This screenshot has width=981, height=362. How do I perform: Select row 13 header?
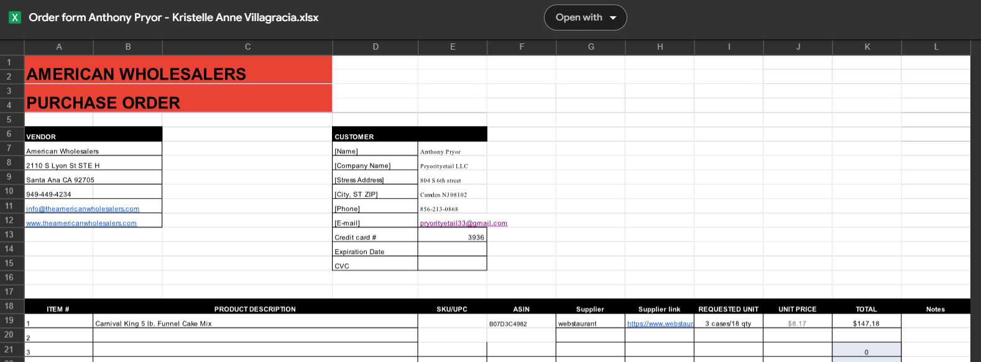tap(12, 234)
